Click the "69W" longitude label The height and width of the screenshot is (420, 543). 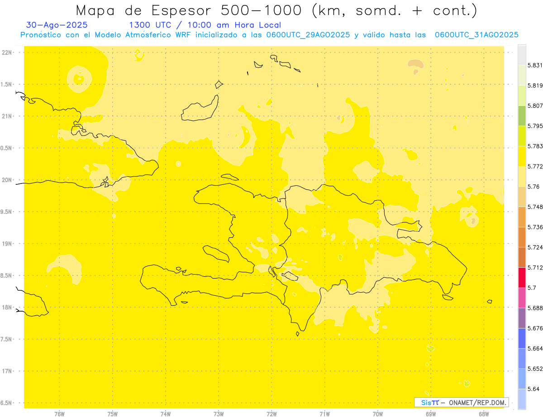(x=431, y=414)
